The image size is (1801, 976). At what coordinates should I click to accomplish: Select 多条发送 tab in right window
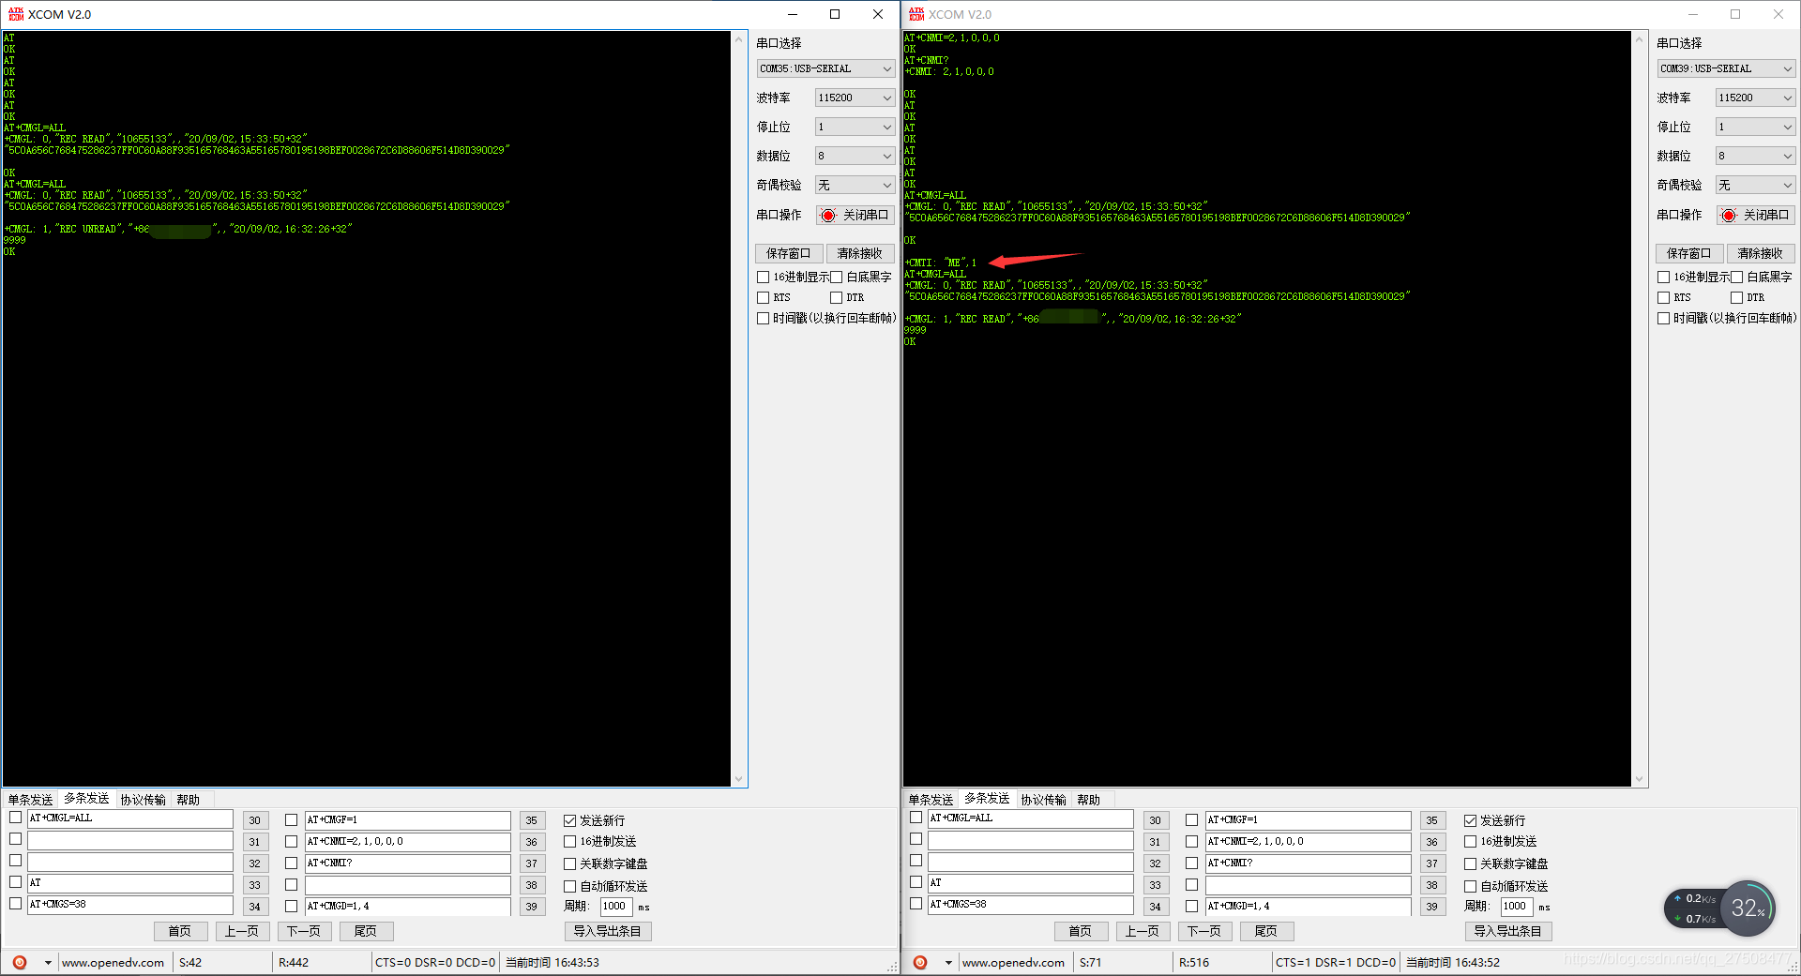pyautogui.click(x=988, y=799)
